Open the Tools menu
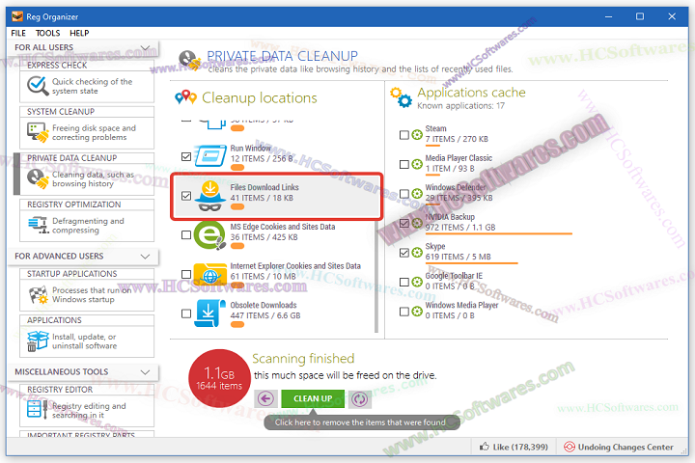Viewport: 695px width, 463px height. pyautogui.click(x=47, y=33)
